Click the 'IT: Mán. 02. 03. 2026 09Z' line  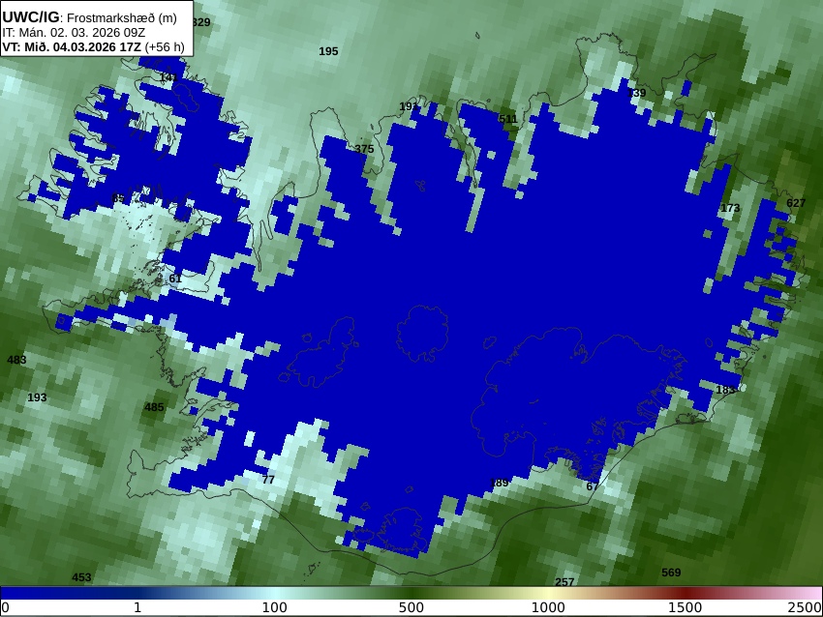coord(74,33)
